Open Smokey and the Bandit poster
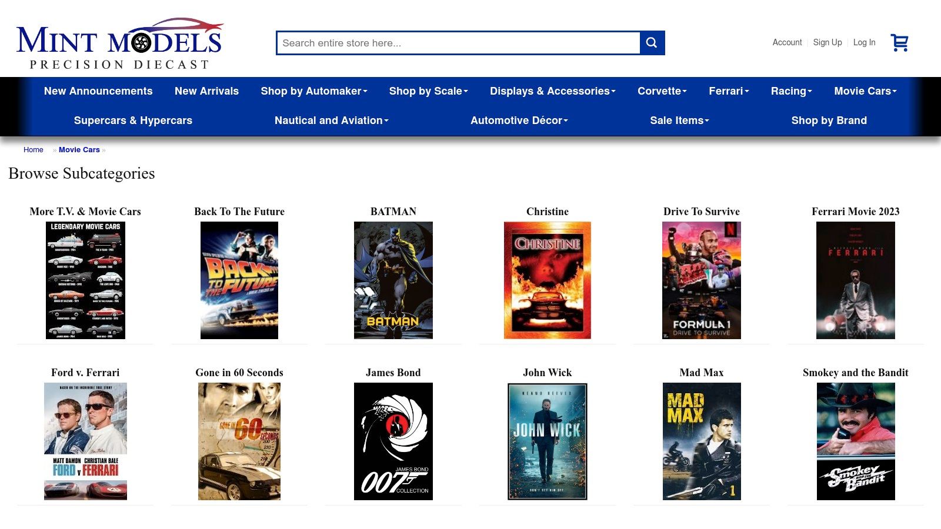Image resolution: width=941 pixels, height=529 pixels. click(856, 441)
